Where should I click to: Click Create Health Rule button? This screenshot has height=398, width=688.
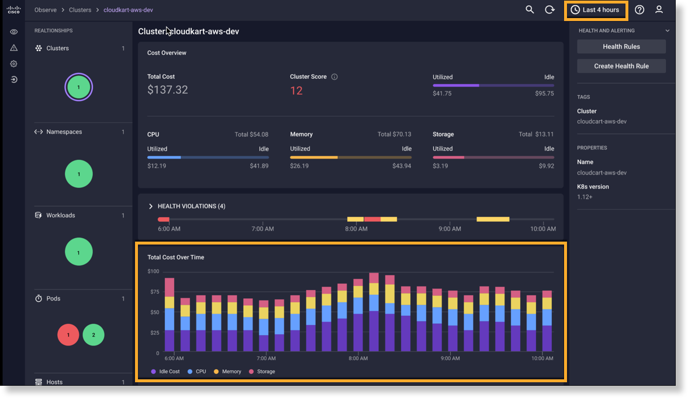tap(621, 66)
